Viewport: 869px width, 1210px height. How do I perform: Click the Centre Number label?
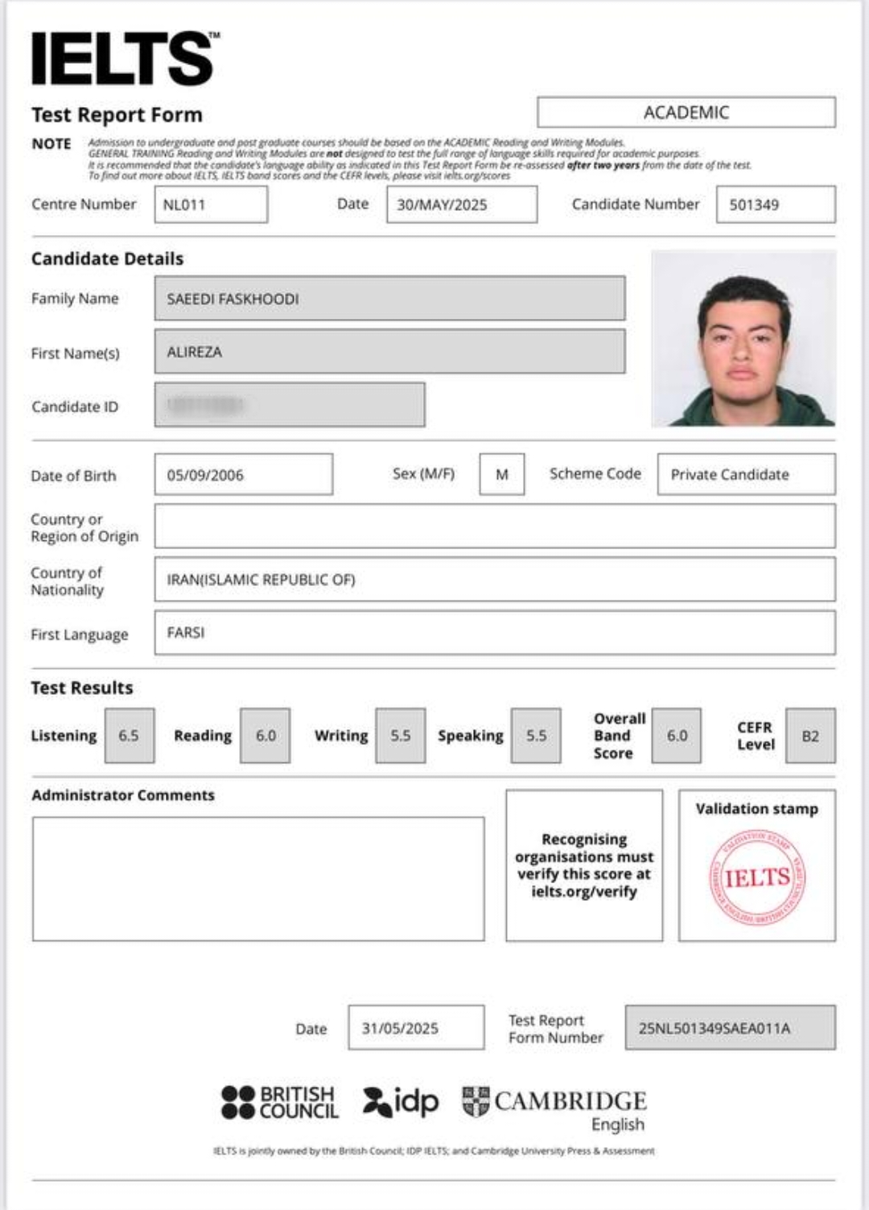(x=84, y=204)
